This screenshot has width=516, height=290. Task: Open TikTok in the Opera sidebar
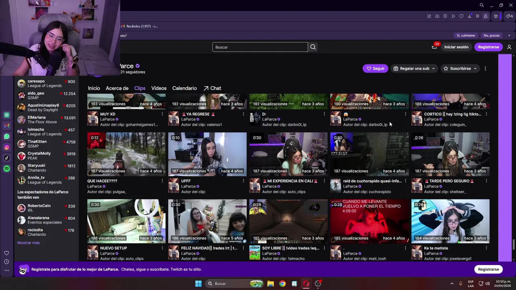[x=6, y=158]
